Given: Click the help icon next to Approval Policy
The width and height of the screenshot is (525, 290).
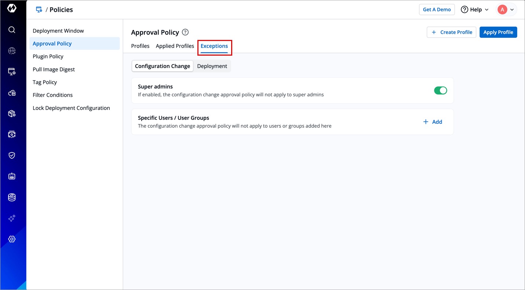Looking at the screenshot, I should pyautogui.click(x=185, y=32).
